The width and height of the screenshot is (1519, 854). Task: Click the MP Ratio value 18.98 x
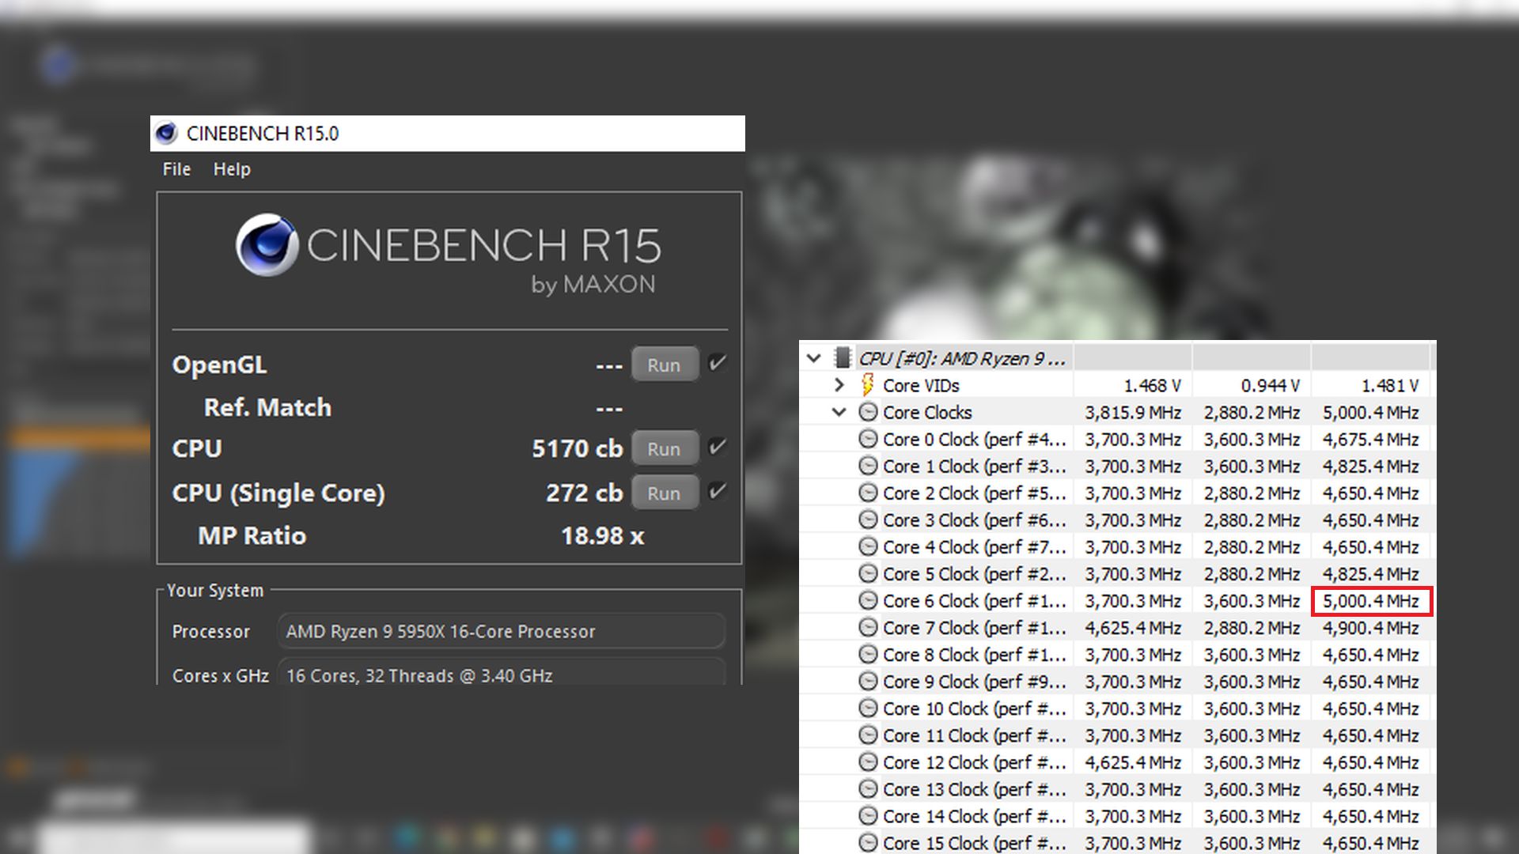click(x=603, y=536)
